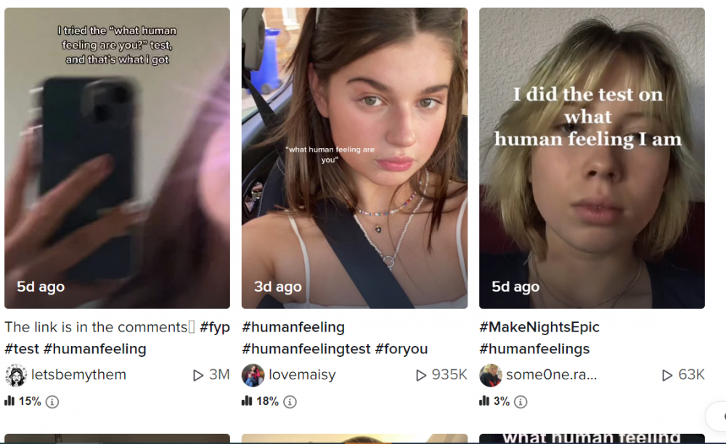726x444 pixels.
Task: Open the "I did the test" video thumbnail
Action: (x=592, y=158)
